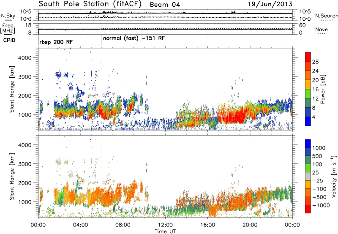Click the 'Slant Range [km]' label of velocity panel
Image resolution: width=338 pixels, height=234 pixels.
click(12, 176)
